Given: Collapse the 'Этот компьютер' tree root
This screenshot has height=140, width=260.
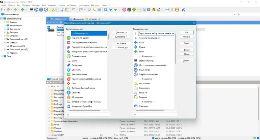Looking at the screenshot, I should pyautogui.click(x=2, y=19).
